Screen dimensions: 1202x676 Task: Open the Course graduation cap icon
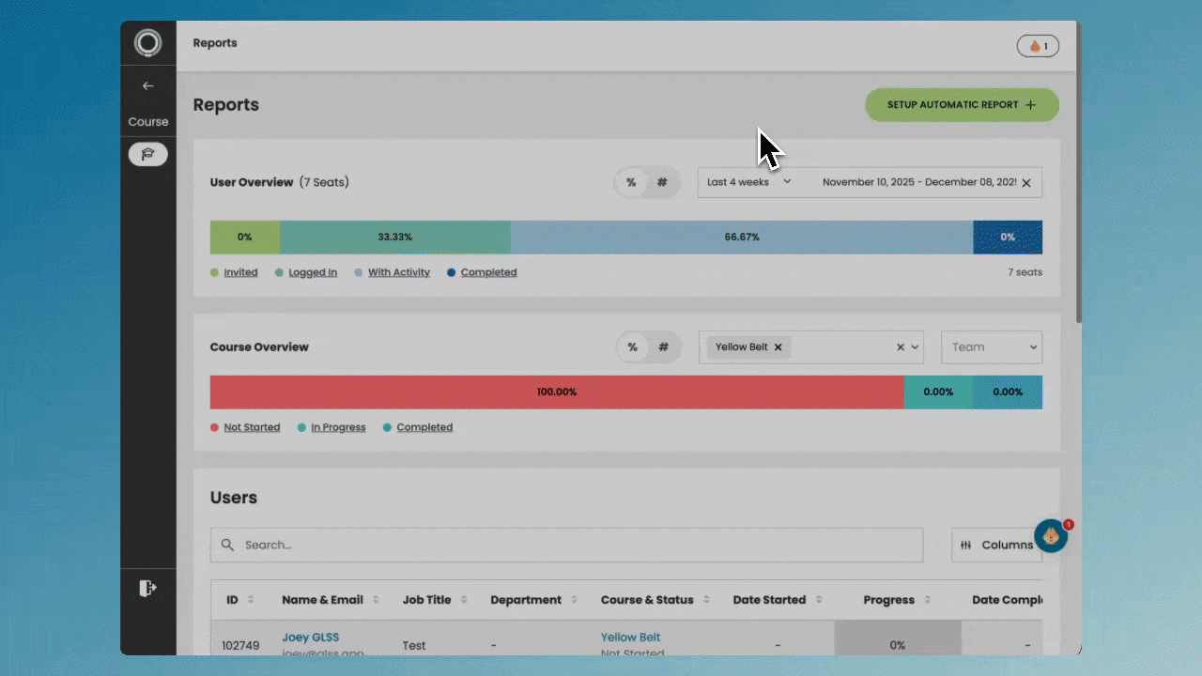(x=147, y=154)
